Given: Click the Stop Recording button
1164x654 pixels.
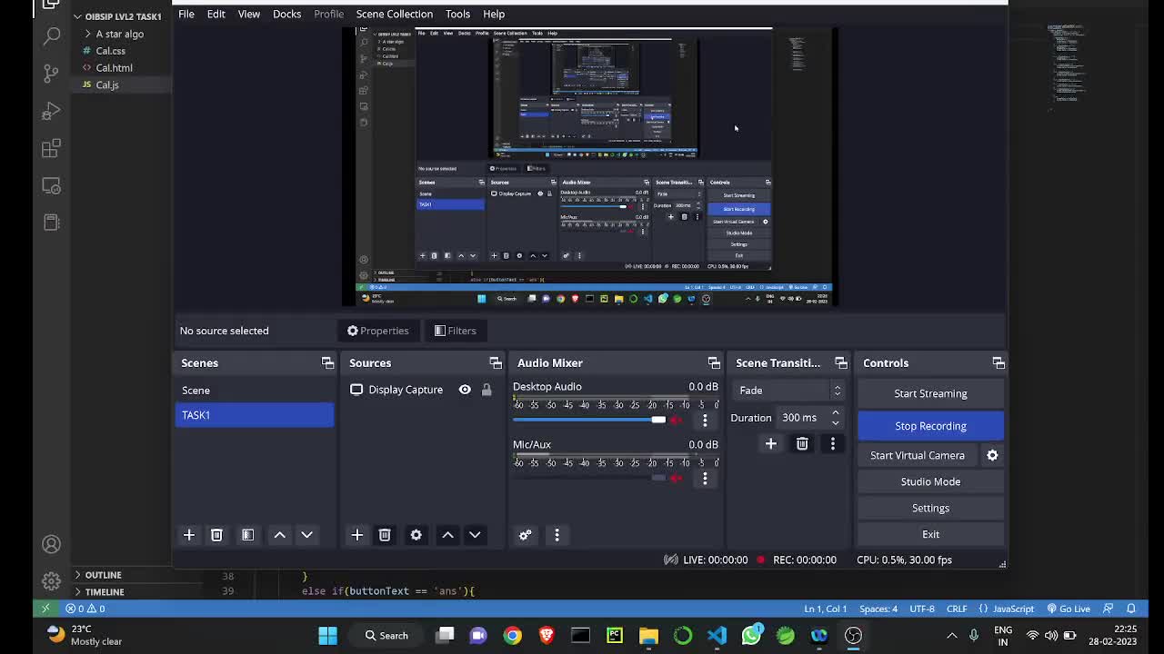Looking at the screenshot, I should tap(930, 426).
